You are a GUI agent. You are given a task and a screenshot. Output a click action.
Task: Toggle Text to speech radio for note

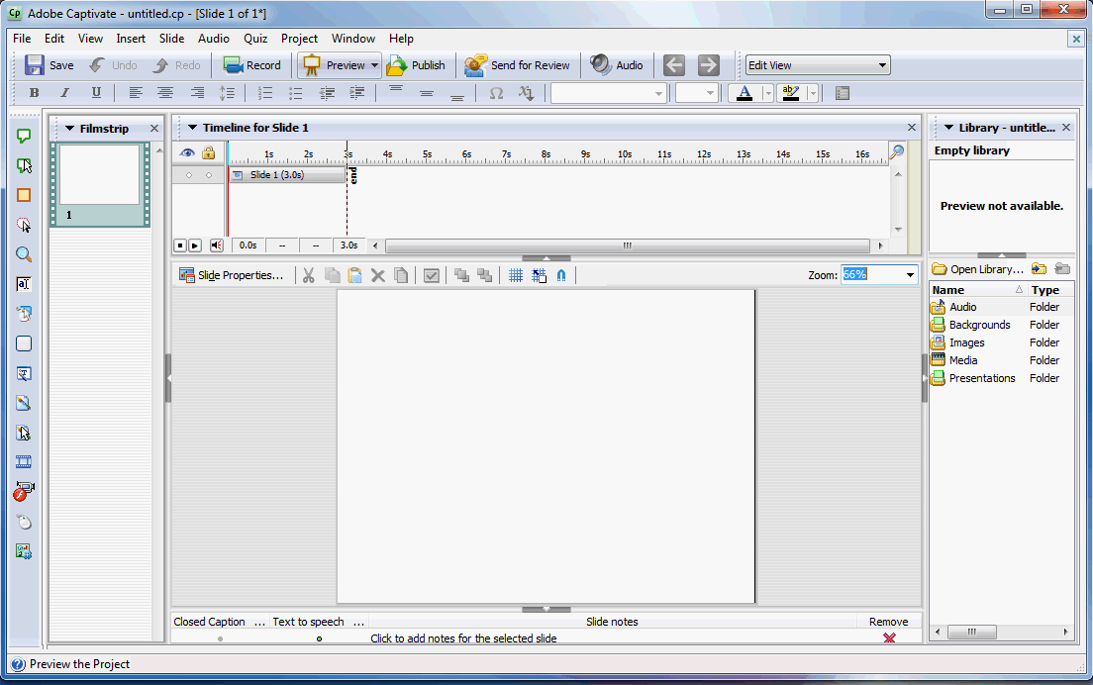(319, 638)
